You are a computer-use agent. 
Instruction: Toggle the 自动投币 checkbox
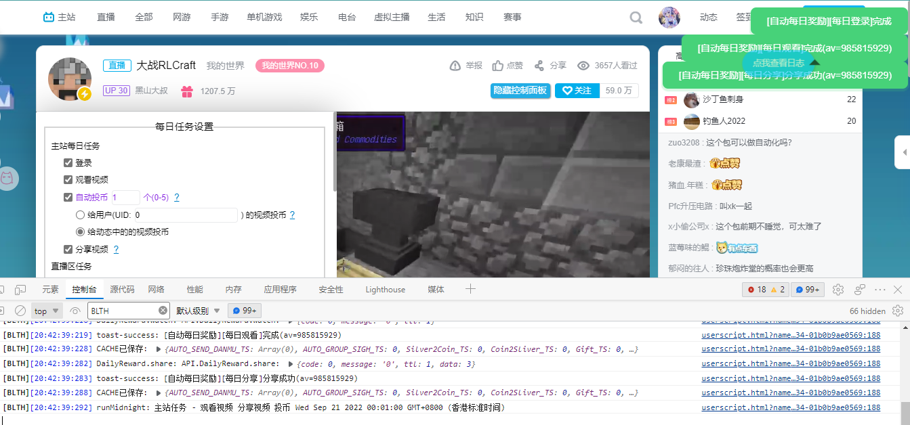(x=68, y=197)
